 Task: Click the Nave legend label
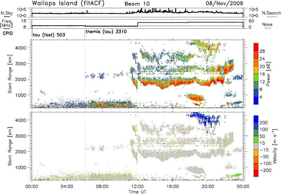pos(267,24)
